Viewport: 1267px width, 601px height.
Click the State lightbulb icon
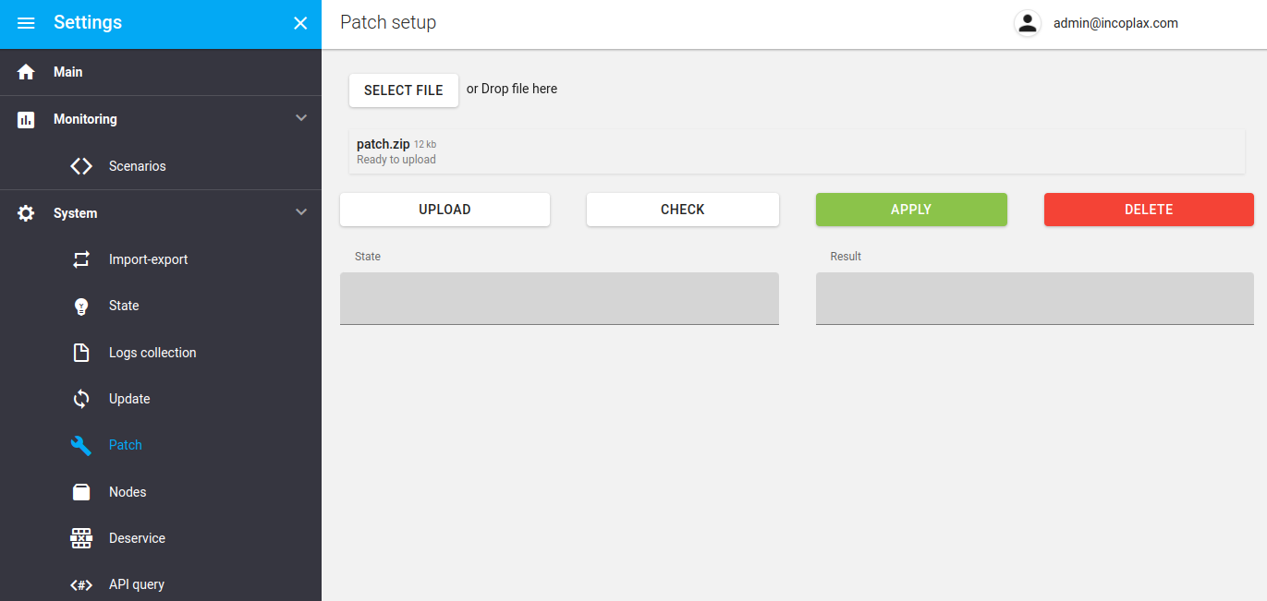click(x=81, y=307)
